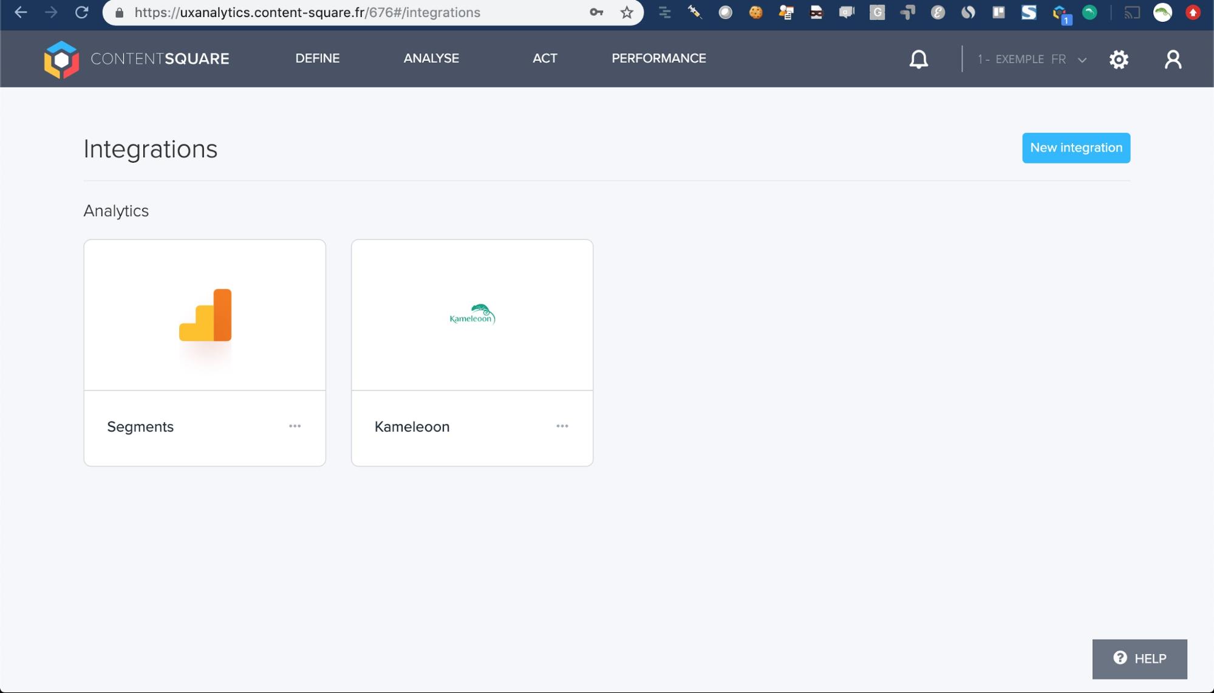Bookmark this page with the star
Viewport: 1214px width, 693px height.
pyautogui.click(x=627, y=12)
